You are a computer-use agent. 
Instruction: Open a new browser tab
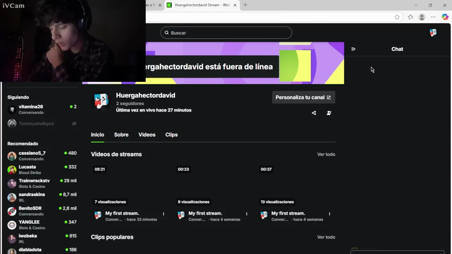click(x=245, y=5)
